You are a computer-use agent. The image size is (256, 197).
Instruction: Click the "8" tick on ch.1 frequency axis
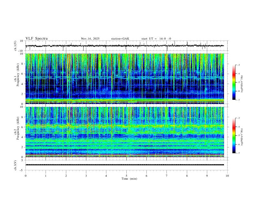pyautogui.click(x=22, y=64)
